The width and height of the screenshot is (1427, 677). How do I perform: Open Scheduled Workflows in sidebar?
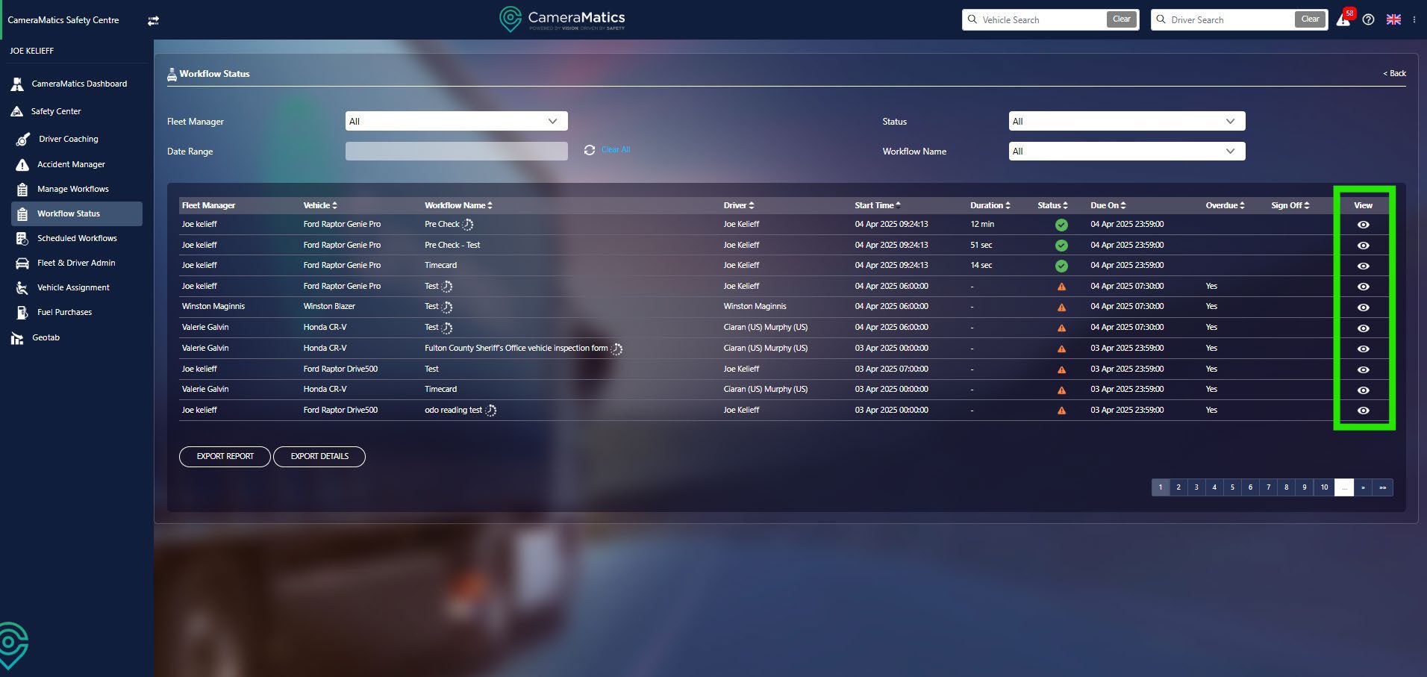click(x=77, y=238)
